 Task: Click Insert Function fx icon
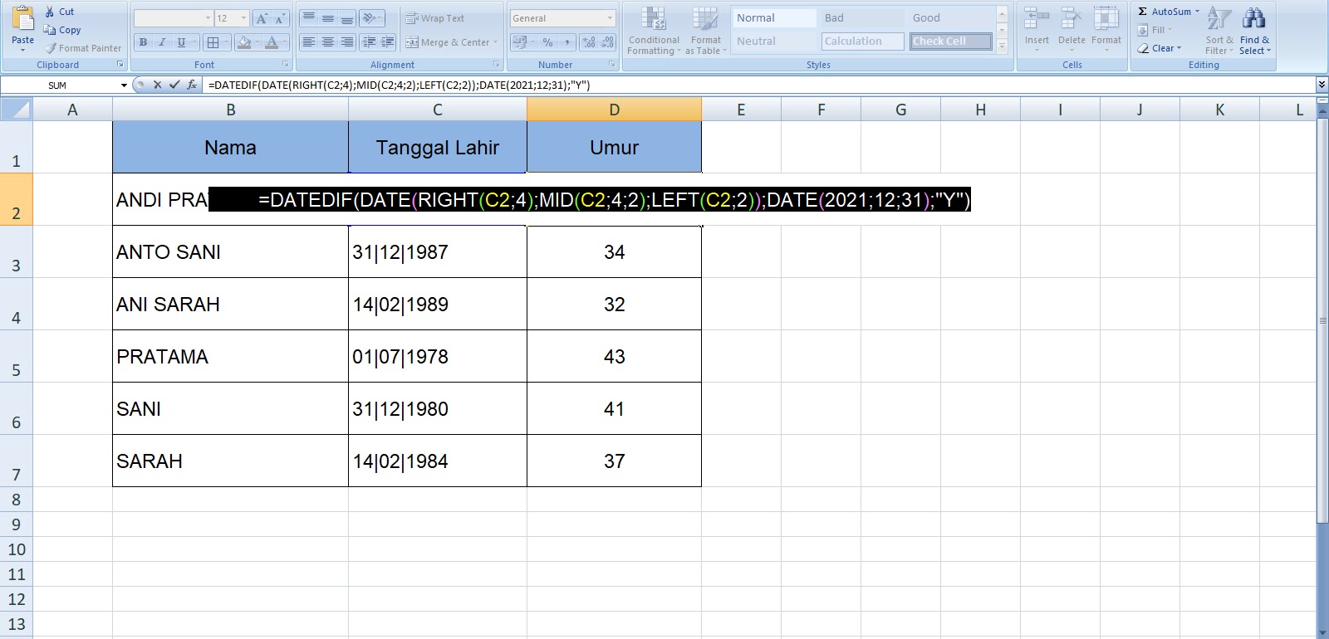192,85
